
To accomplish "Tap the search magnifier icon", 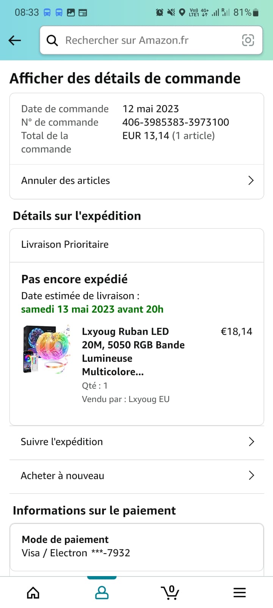I will tap(52, 40).
